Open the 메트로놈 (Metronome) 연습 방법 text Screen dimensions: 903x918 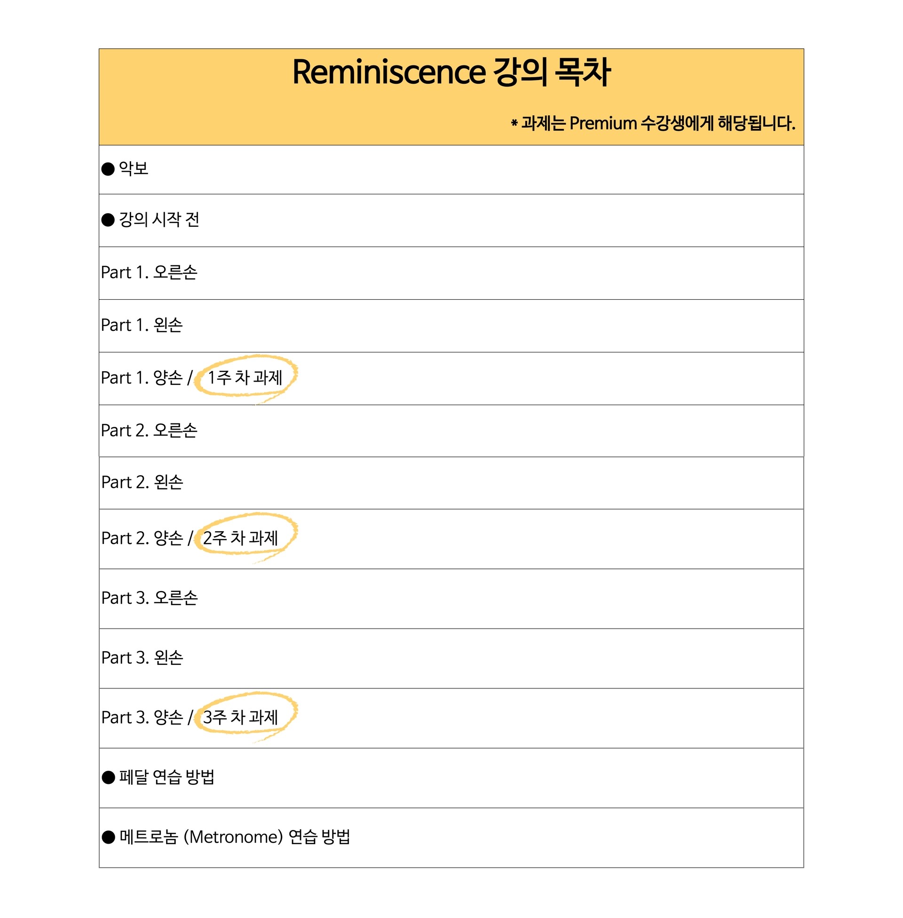pos(235,837)
